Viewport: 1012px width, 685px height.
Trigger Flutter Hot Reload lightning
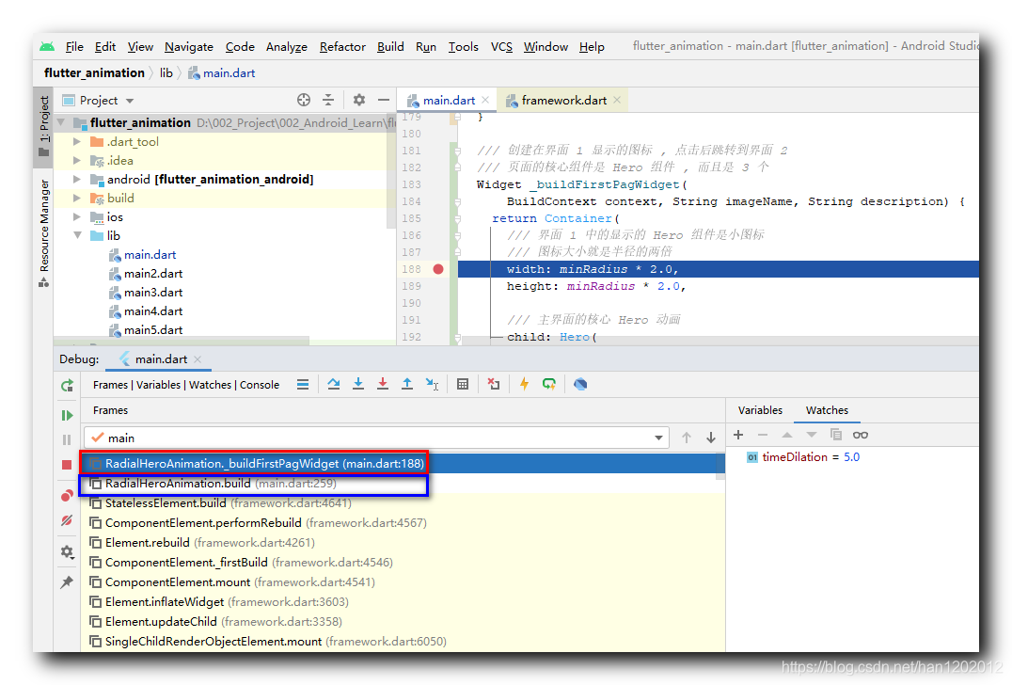tap(524, 385)
